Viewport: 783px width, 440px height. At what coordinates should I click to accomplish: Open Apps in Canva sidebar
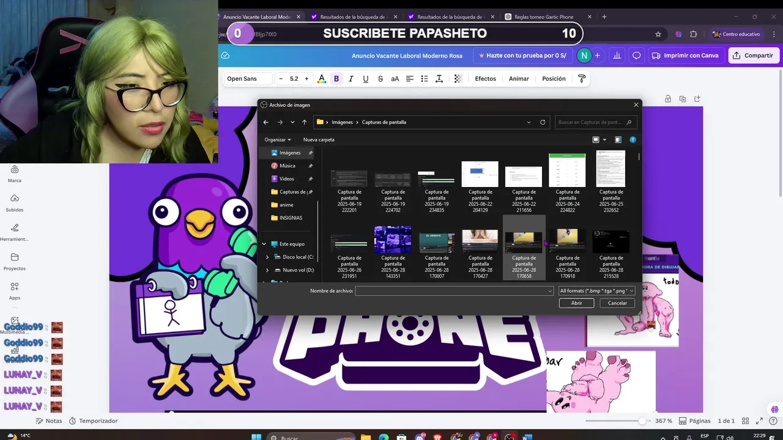15,291
